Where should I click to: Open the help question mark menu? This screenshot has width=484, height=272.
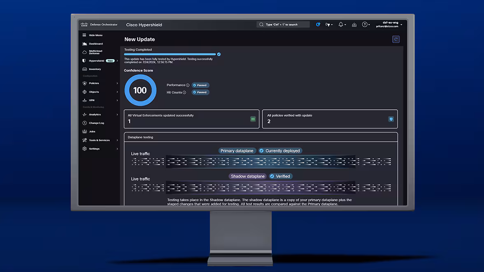365,24
